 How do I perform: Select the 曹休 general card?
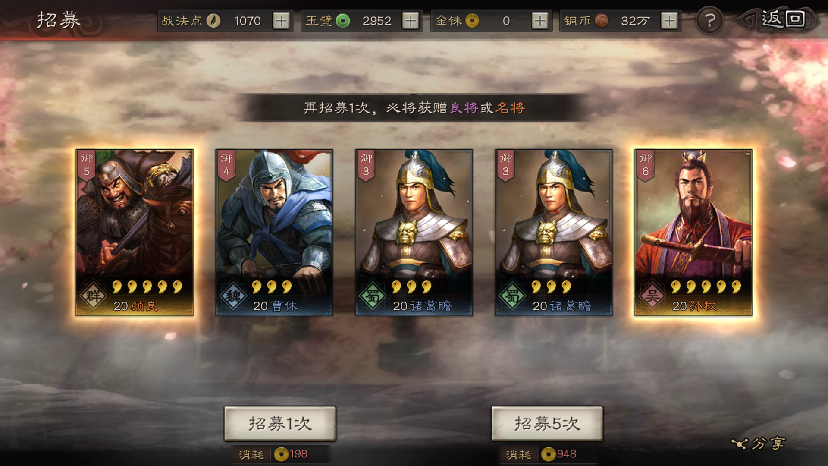(x=274, y=233)
